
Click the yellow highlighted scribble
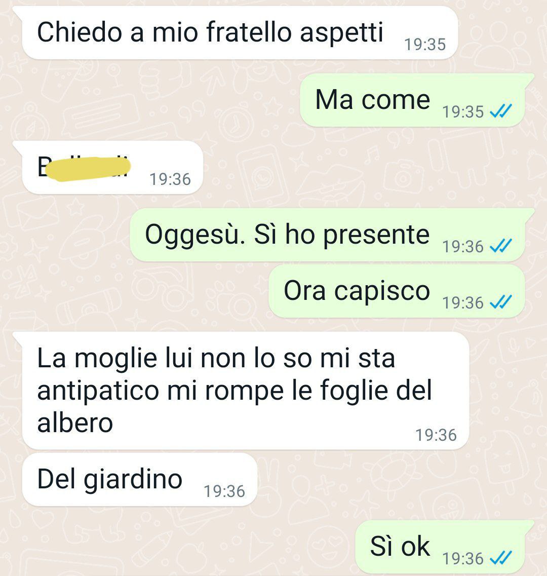(x=89, y=169)
